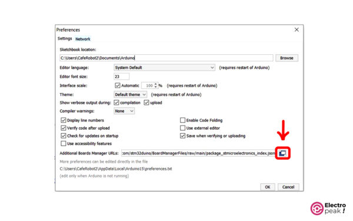Click the Sketchbook location path field
353x221 pixels.
point(166,58)
